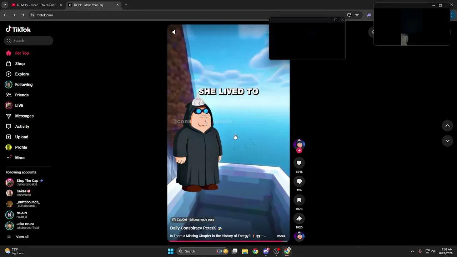Open Task View on the taskbar
The height and width of the screenshot is (257, 457).
(x=235, y=251)
